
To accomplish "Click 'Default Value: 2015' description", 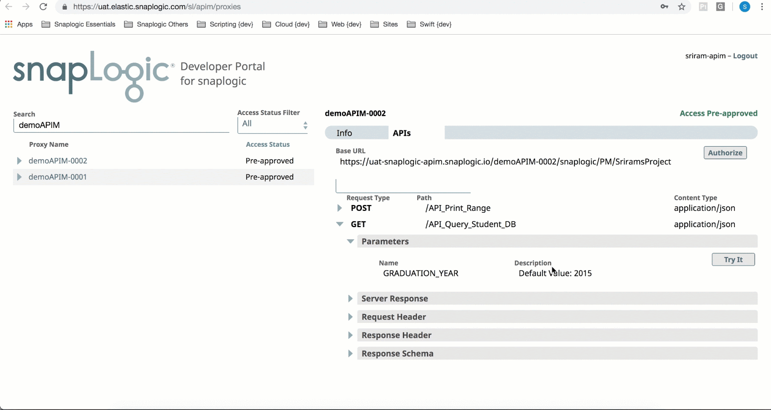I will point(555,273).
